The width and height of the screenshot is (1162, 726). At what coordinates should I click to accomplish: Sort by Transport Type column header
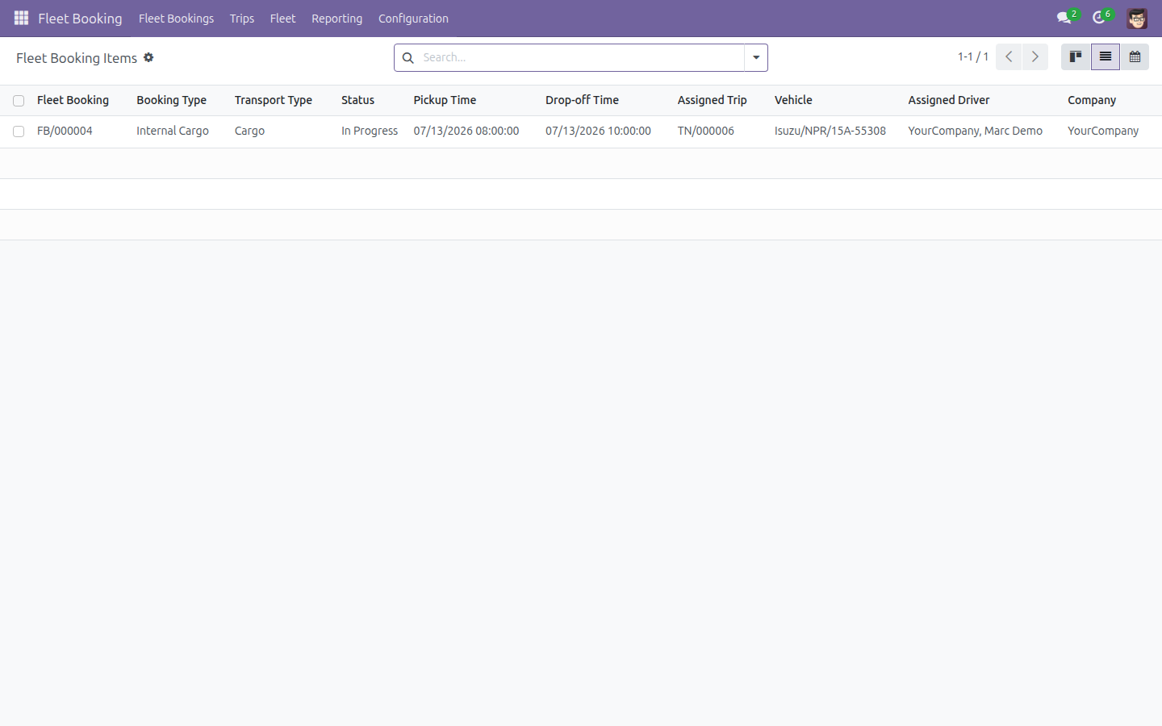pyautogui.click(x=274, y=100)
